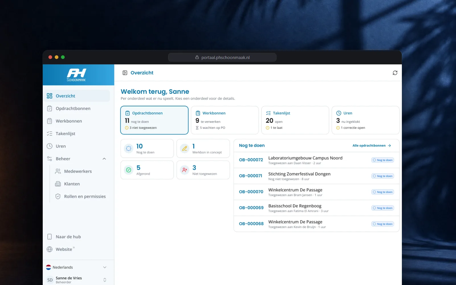The height and width of the screenshot is (285, 456).
Task: Click the Website globe icon
Action: tap(50, 249)
